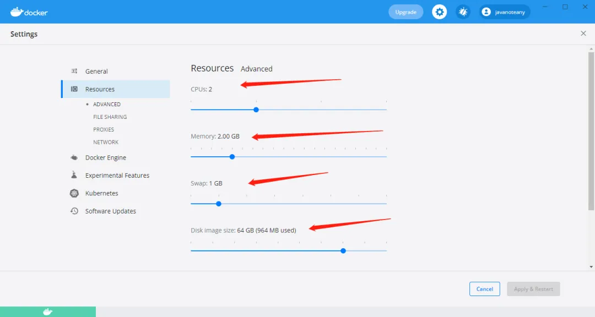Click the Kubernetes wheel icon
This screenshot has height=317, width=595.
(74, 193)
